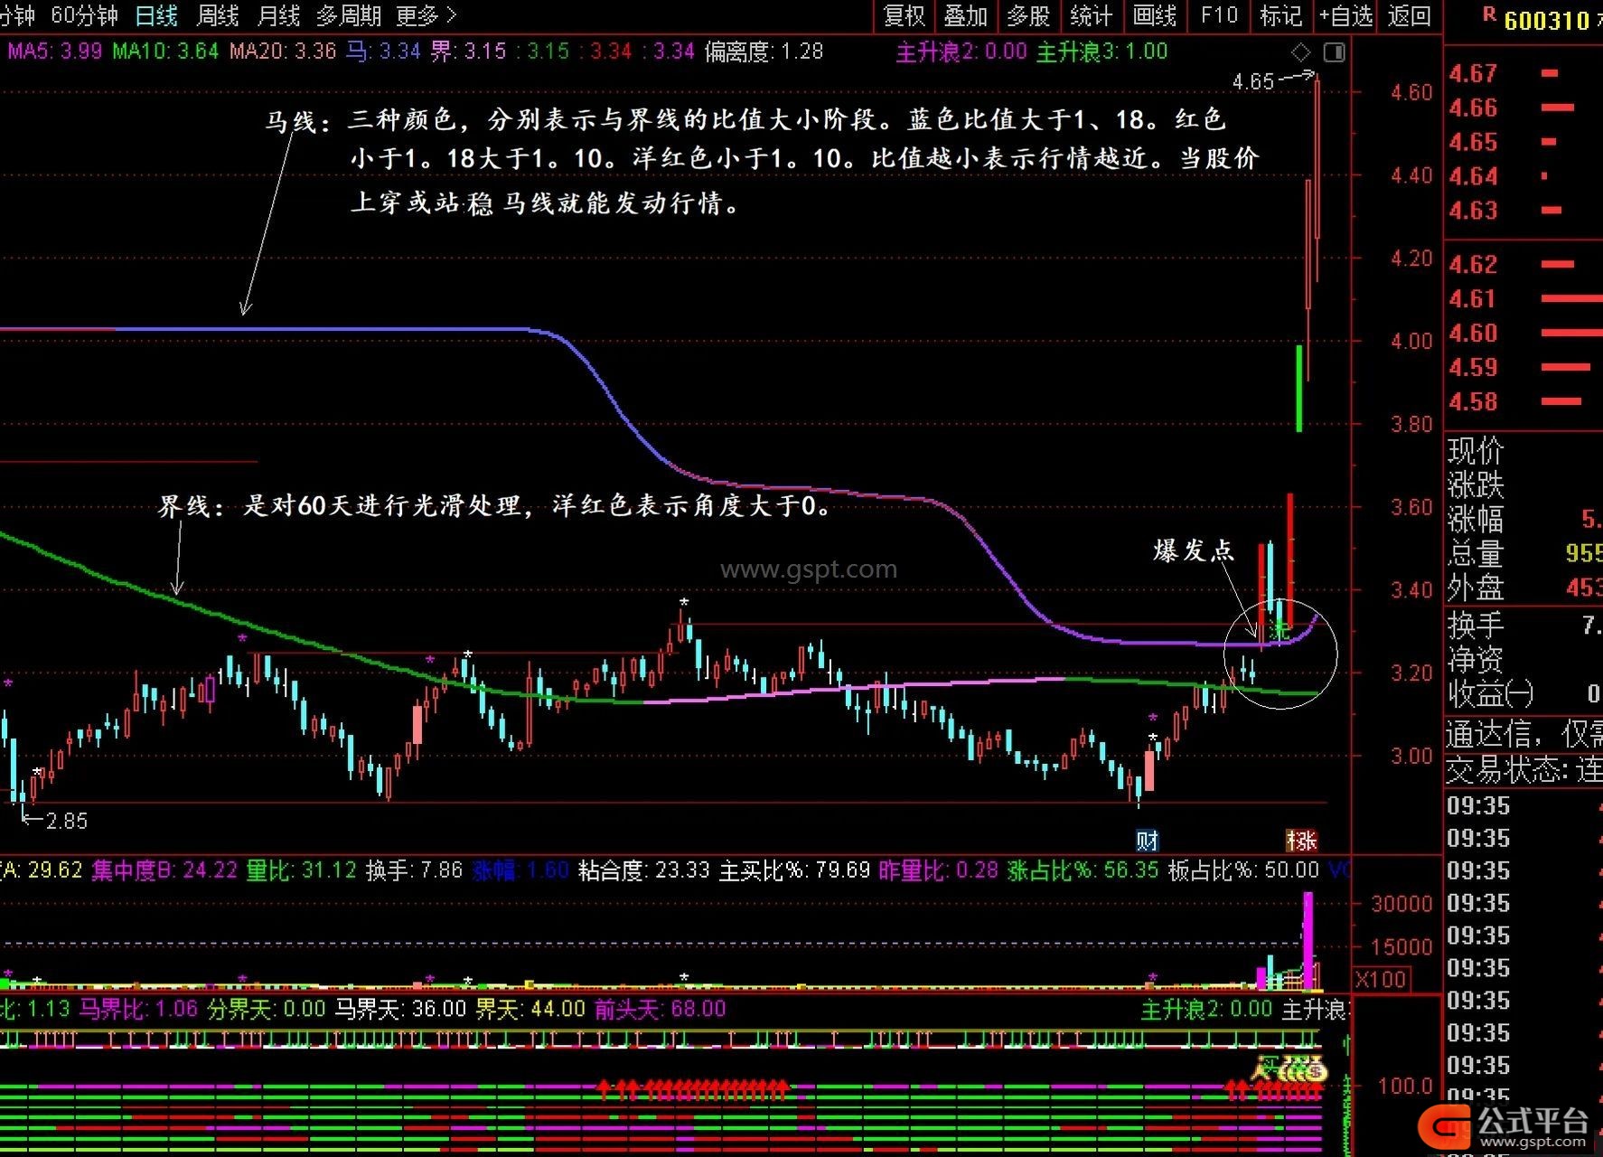Click the 2.85 low price label
The width and height of the screenshot is (1603, 1157).
coord(66,821)
